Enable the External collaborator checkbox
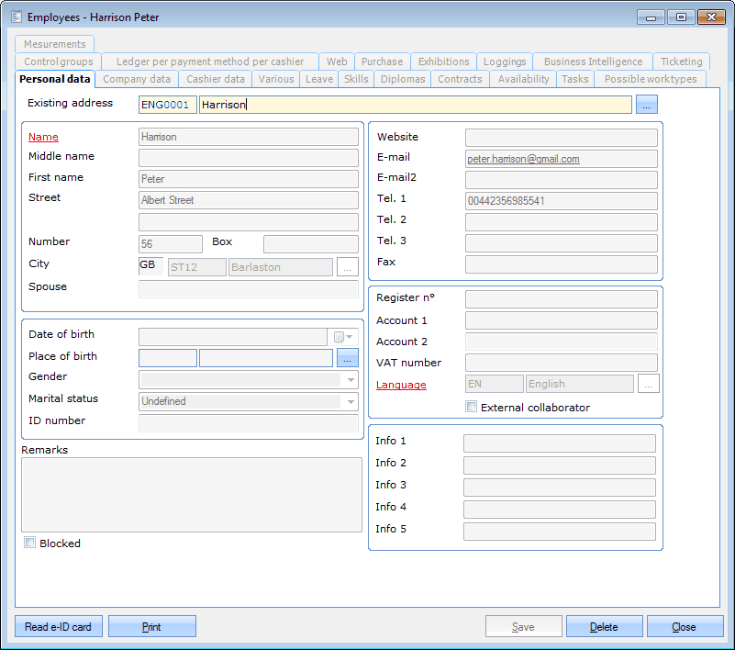Image resolution: width=735 pixels, height=650 pixels. pyautogui.click(x=472, y=407)
